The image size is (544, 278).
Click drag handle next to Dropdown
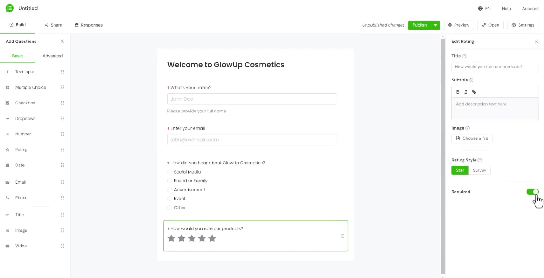pos(62,118)
